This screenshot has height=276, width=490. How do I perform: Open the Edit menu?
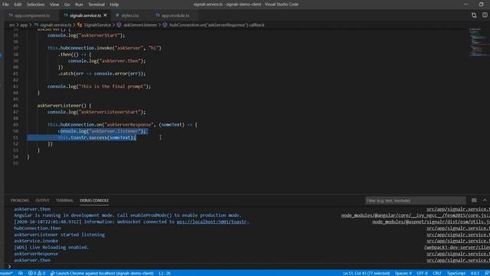(18, 5)
